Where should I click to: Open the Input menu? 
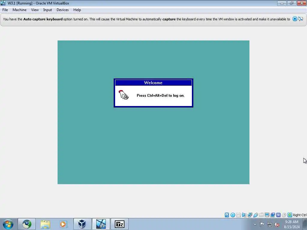pyautogui.click(x=47, y=10)
